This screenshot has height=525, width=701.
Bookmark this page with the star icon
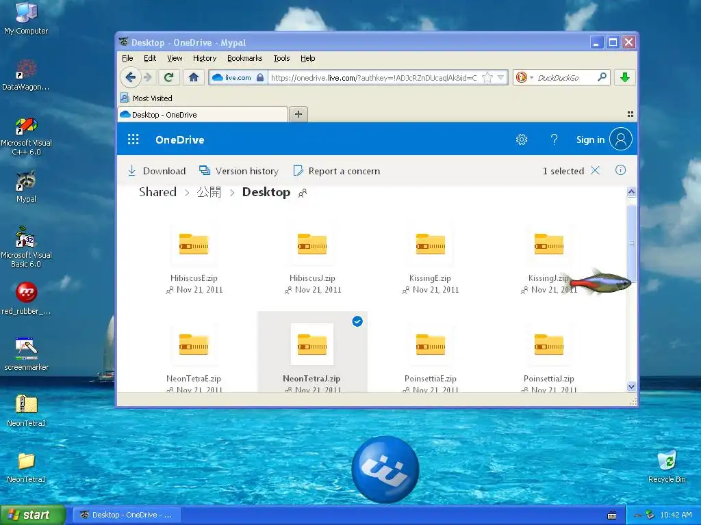coord(487,78)
